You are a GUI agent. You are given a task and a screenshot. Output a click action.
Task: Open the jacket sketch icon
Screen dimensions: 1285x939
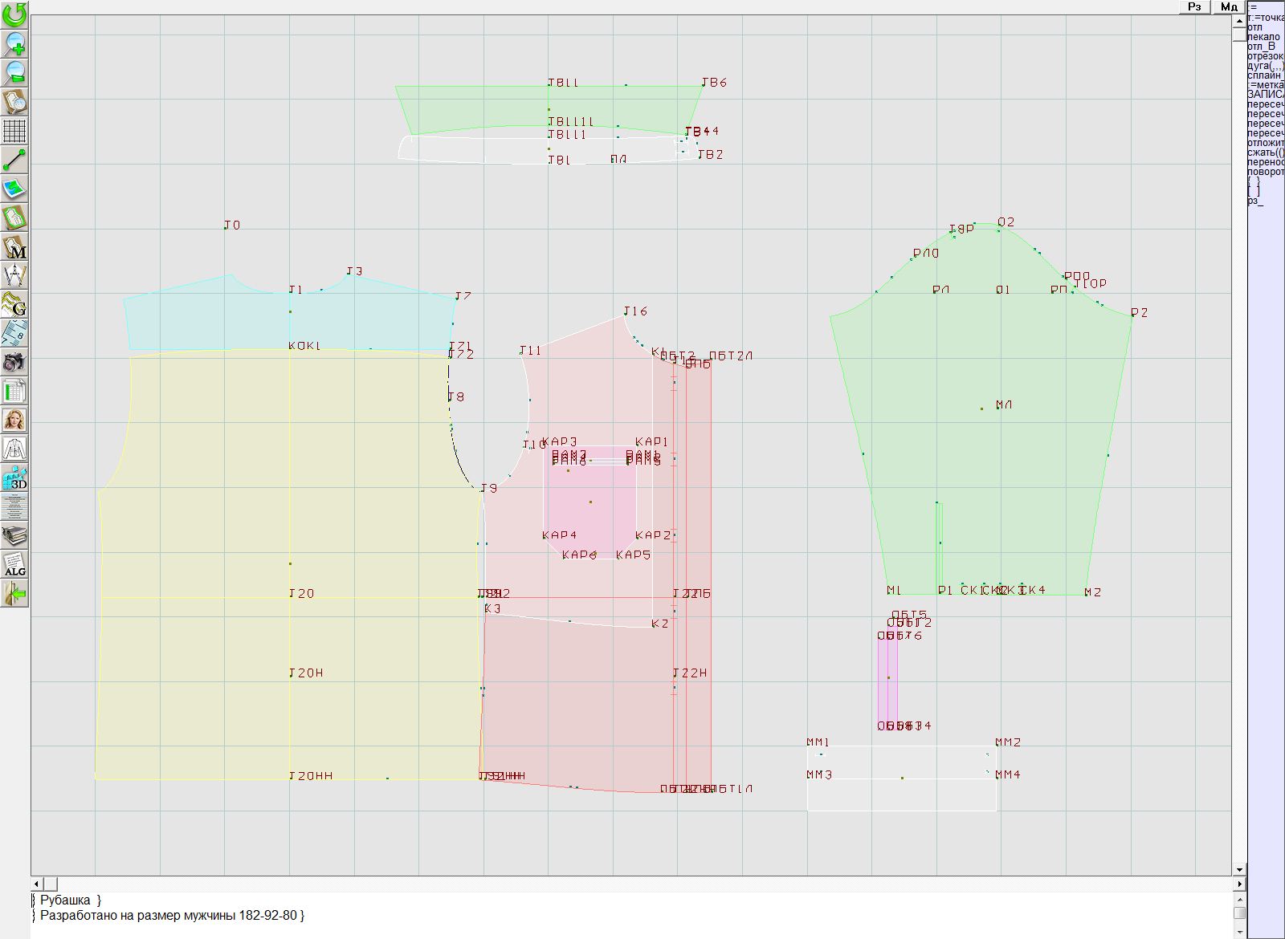tap(14, 449)
